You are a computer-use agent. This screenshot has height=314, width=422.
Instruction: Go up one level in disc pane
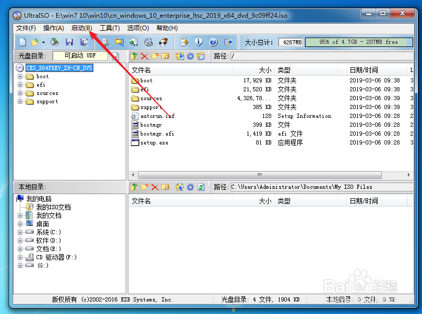134,56
